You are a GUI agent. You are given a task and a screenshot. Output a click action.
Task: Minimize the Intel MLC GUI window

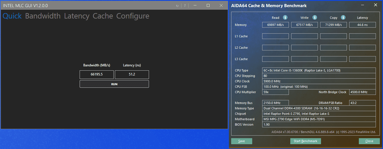pyautogui.click(x=195, y=5)
